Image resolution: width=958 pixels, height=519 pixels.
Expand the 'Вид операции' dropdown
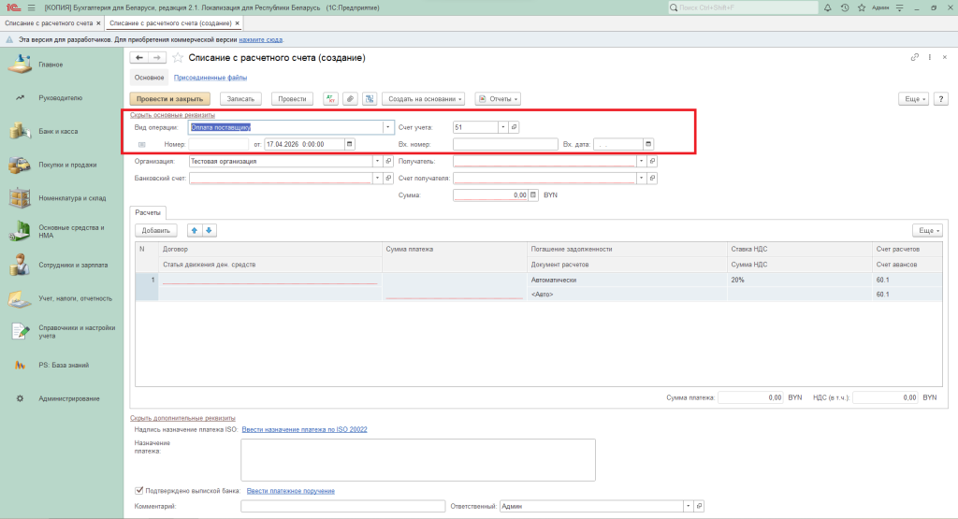pos(387,126)
